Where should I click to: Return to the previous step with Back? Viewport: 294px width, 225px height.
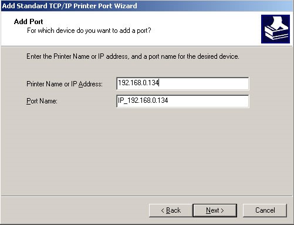point(171,210)
